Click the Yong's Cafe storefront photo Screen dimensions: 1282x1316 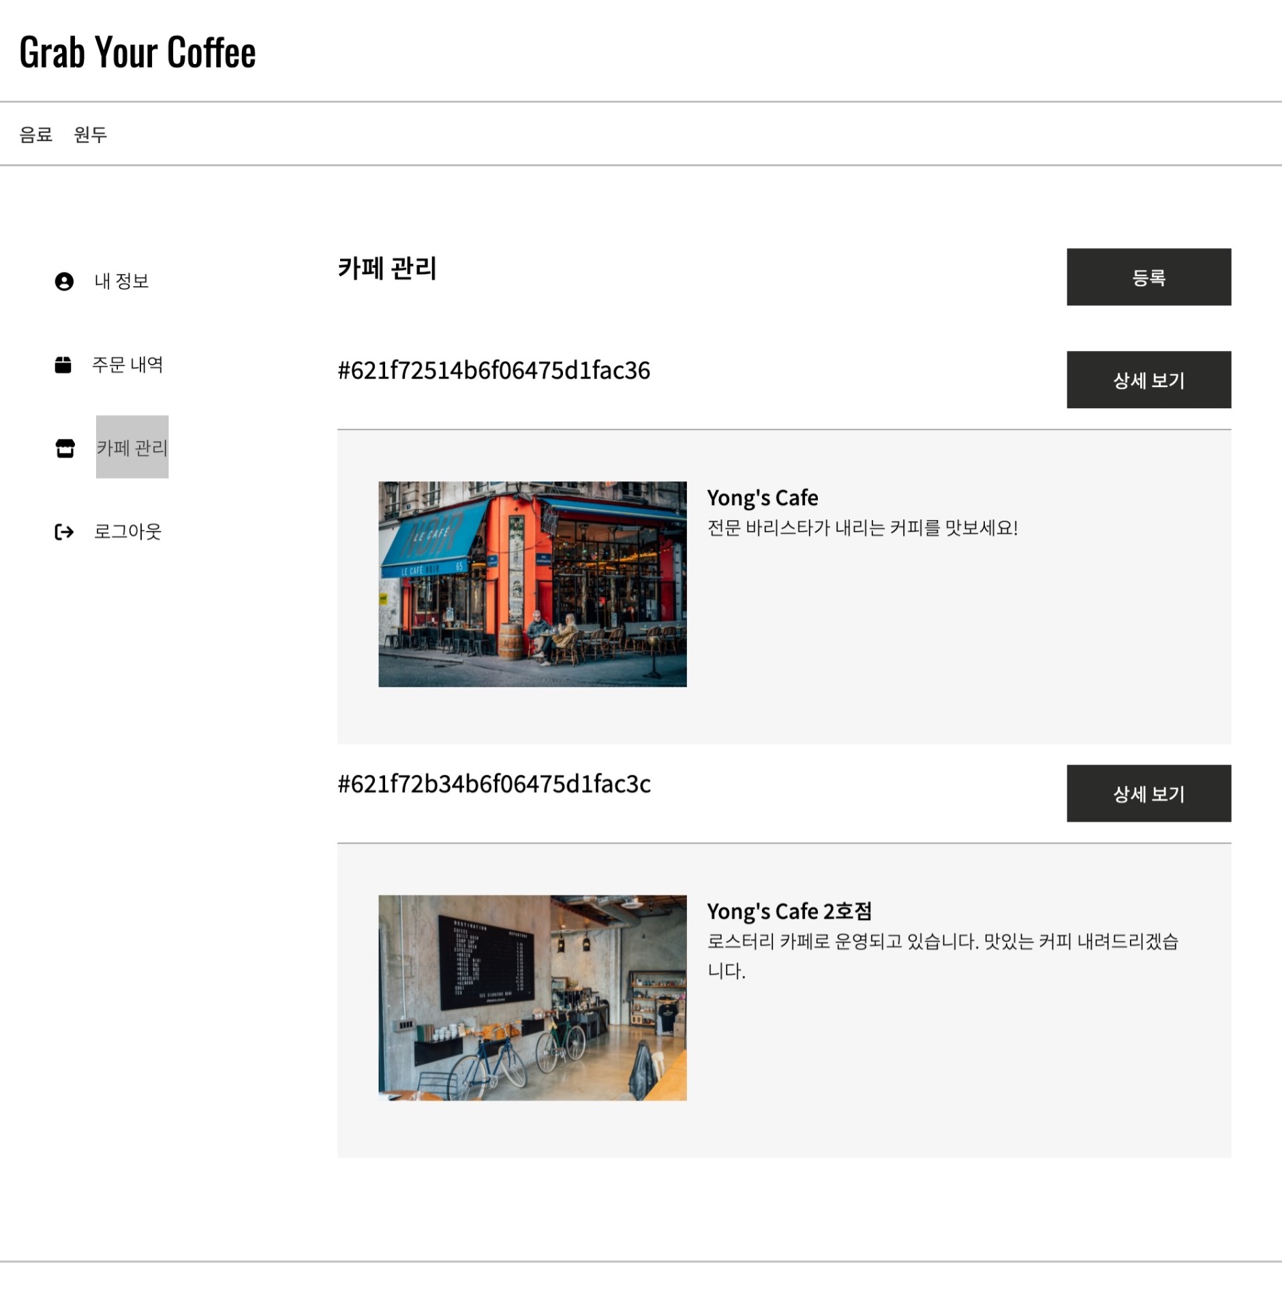tap(532, 584)
